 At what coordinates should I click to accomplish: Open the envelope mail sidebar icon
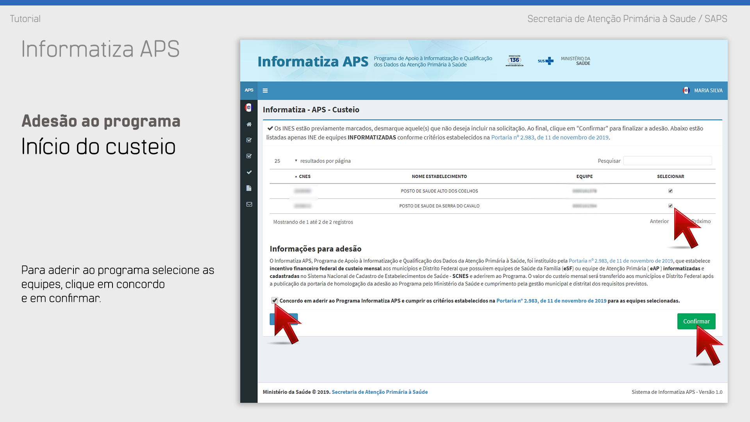coord(249,204)
